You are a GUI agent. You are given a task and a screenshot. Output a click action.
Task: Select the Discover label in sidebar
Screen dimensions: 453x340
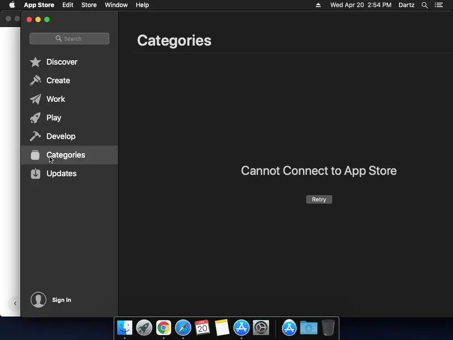tap(62, 62)
